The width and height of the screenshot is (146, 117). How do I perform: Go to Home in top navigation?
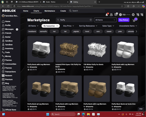click(x=26, y=11)
